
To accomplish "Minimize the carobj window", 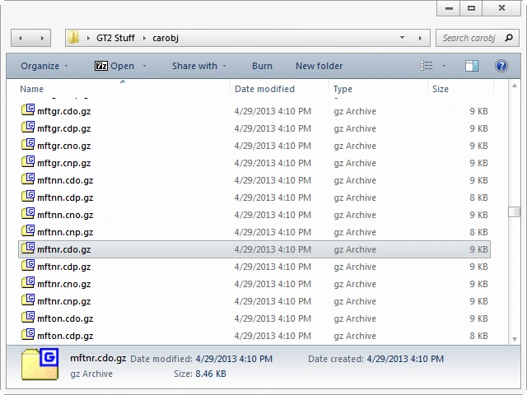I will point(449,8).
